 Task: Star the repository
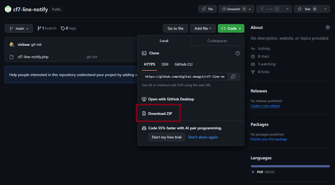click(x=307, y=9)
